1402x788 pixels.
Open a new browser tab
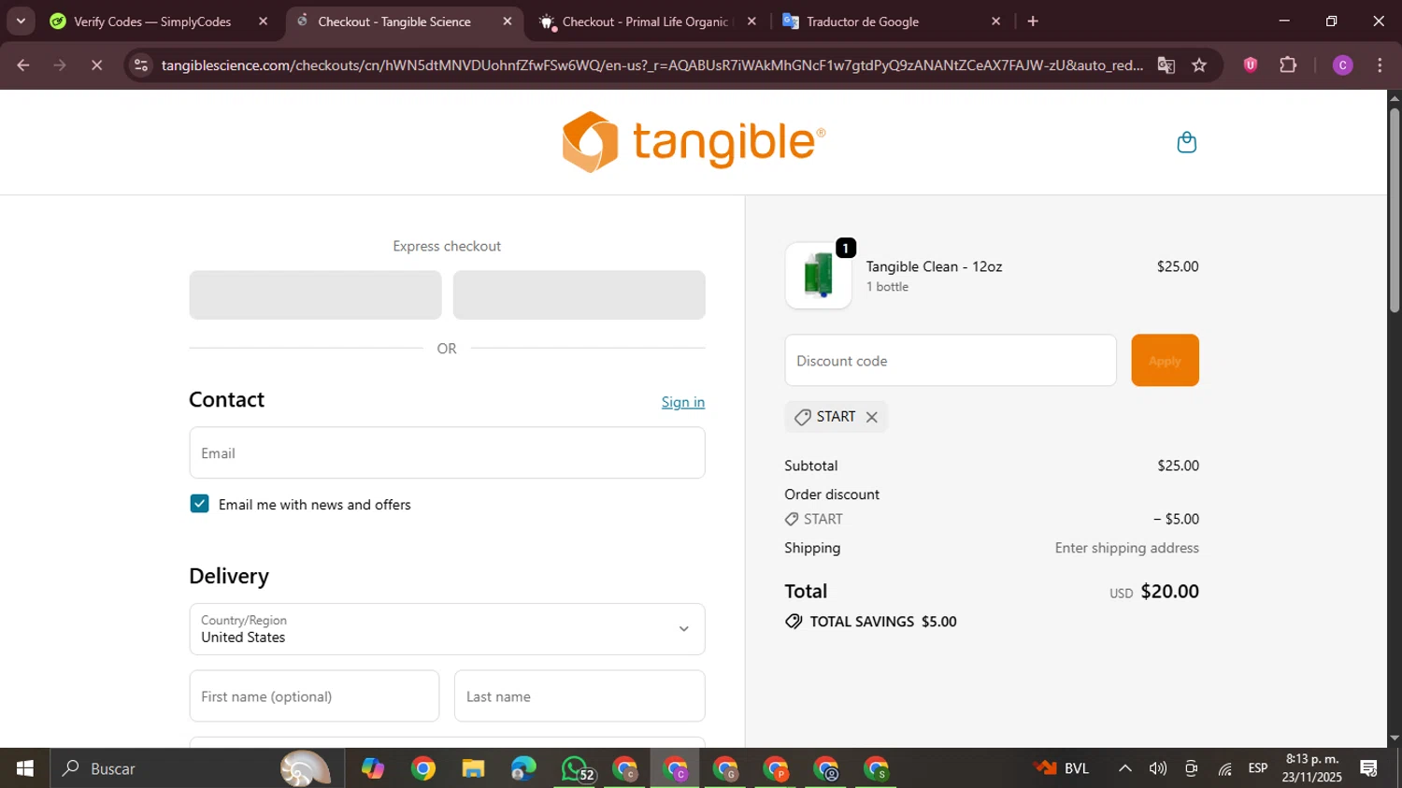(1033, 21)
